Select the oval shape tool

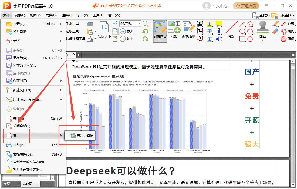[242, 31]
